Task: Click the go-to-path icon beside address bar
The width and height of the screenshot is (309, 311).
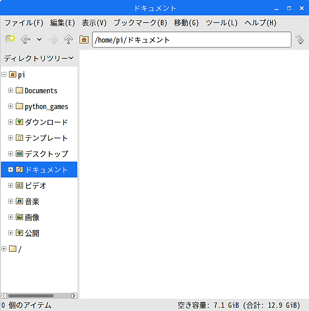Action: coord(300,39)
